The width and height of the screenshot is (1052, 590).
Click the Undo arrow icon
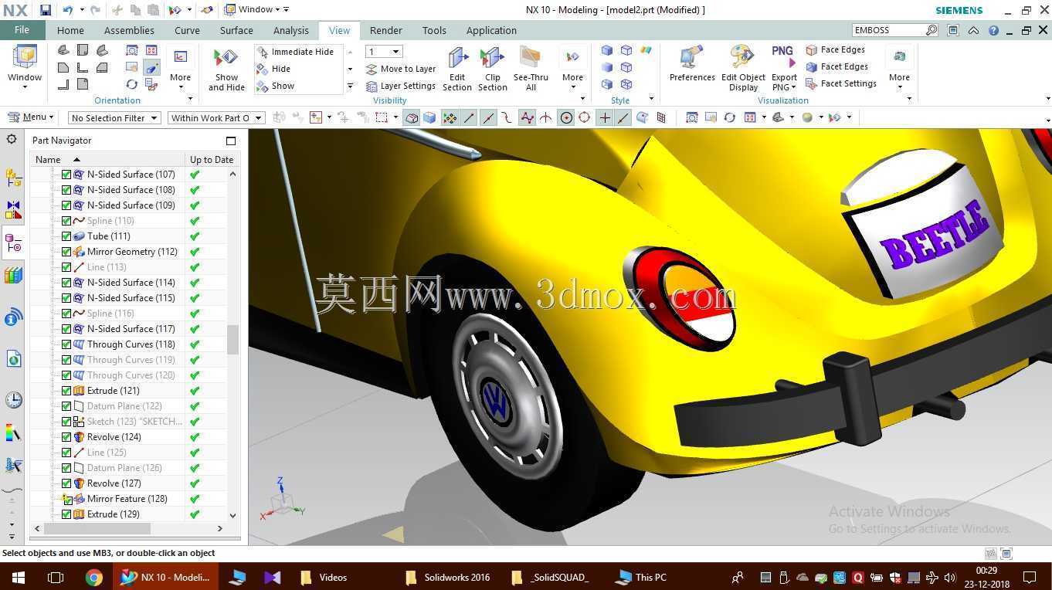(x=67, y=10)
